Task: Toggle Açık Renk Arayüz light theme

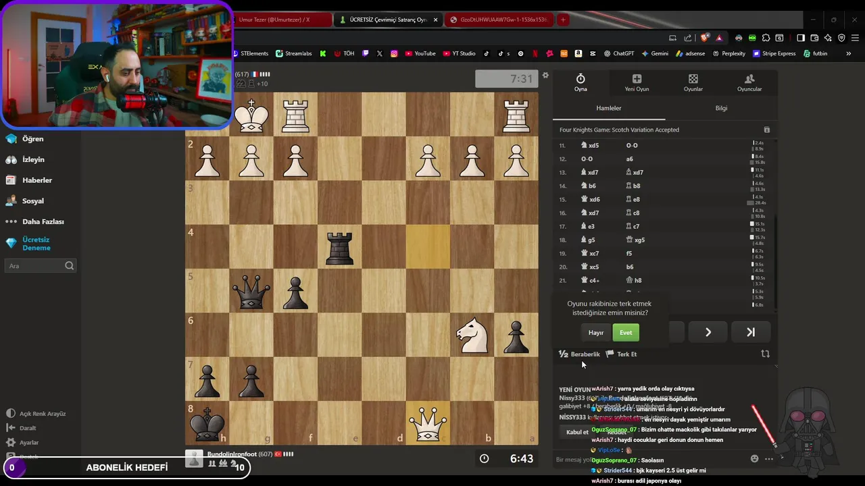Action: [36, 413]
